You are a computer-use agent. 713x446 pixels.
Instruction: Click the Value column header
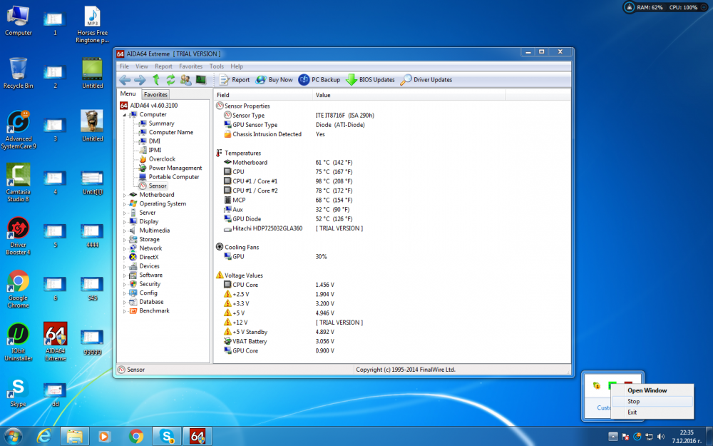tap(409, 95)
